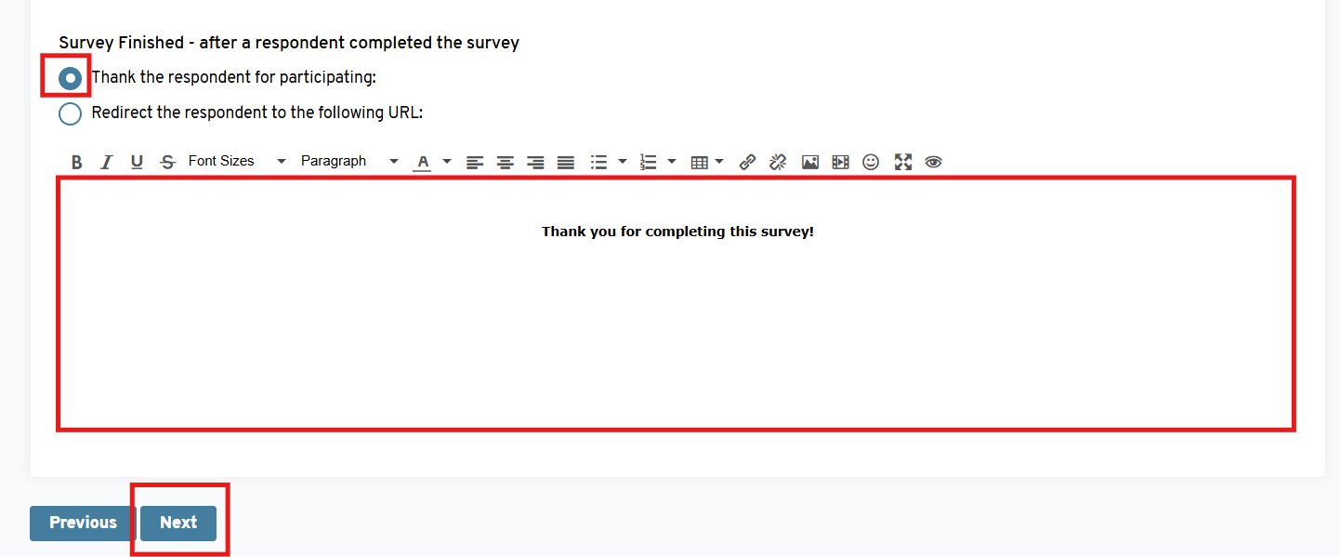Apply italic formatting

coord(107,162)
